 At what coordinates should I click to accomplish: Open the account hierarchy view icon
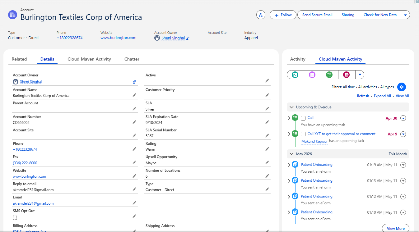click(x=261, y=15)
